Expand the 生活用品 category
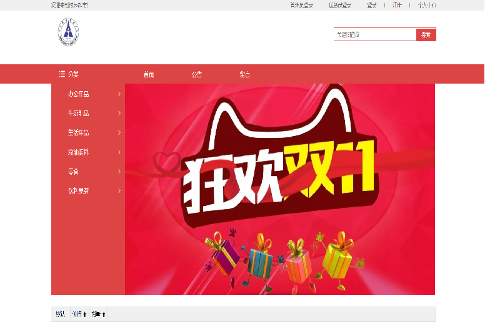485x322 pixels. click(x=89, y=133)
